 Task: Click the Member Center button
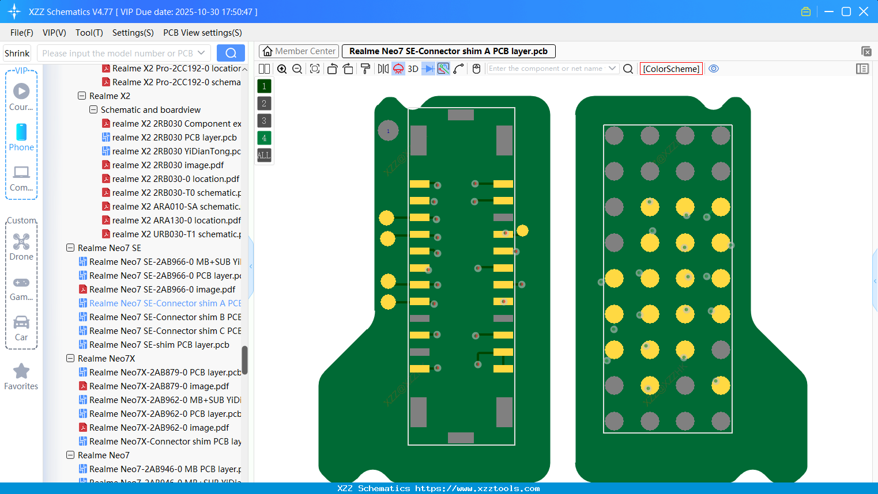click(298, 51)
